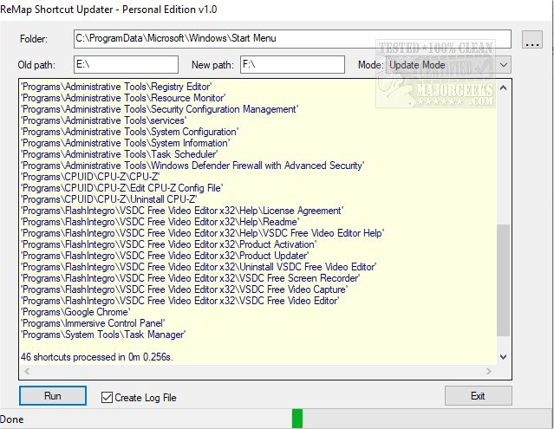Click the Run button
Screen dimensions: 554x429
(53, 395)
